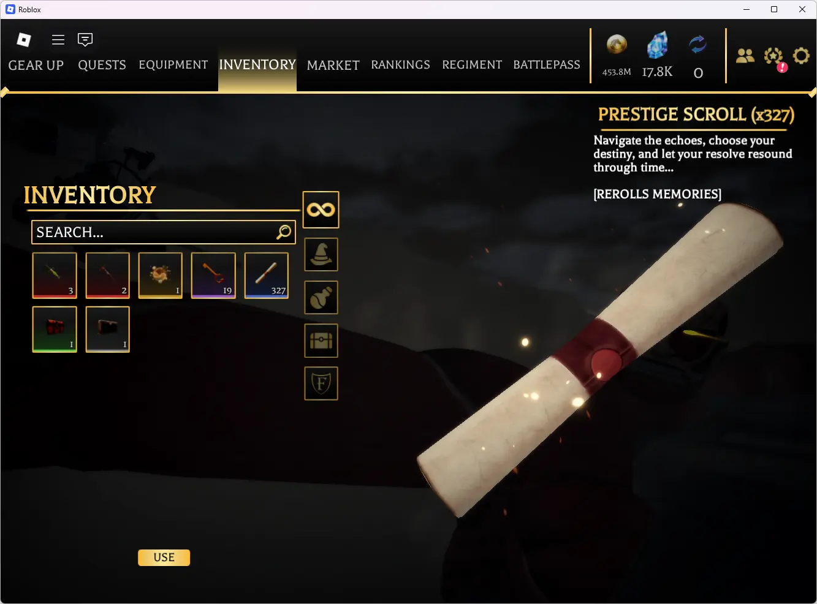This screenshot has width=817, height=604.
Task: Open the friends/players icon
Action: pyautogui.click(x=745, y=56)
